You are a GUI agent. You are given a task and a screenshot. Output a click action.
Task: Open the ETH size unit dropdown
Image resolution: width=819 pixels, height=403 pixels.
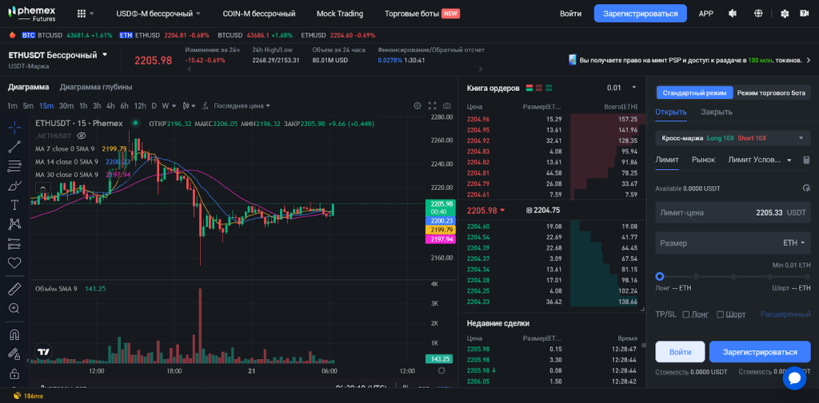tap(794, 243)
